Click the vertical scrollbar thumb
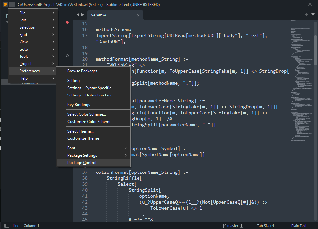 (316, 50)
